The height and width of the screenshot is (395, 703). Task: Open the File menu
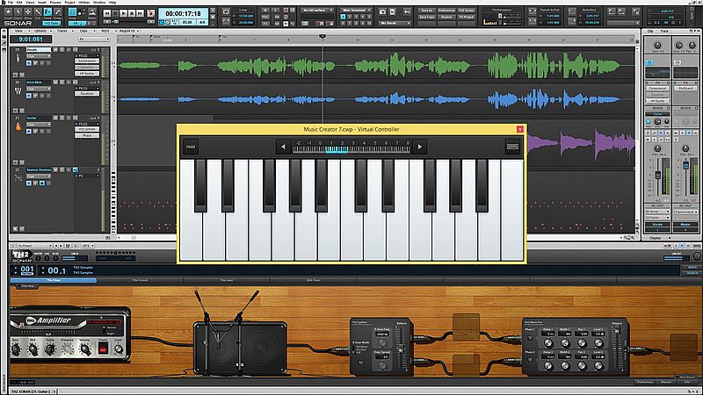(11, 3)
